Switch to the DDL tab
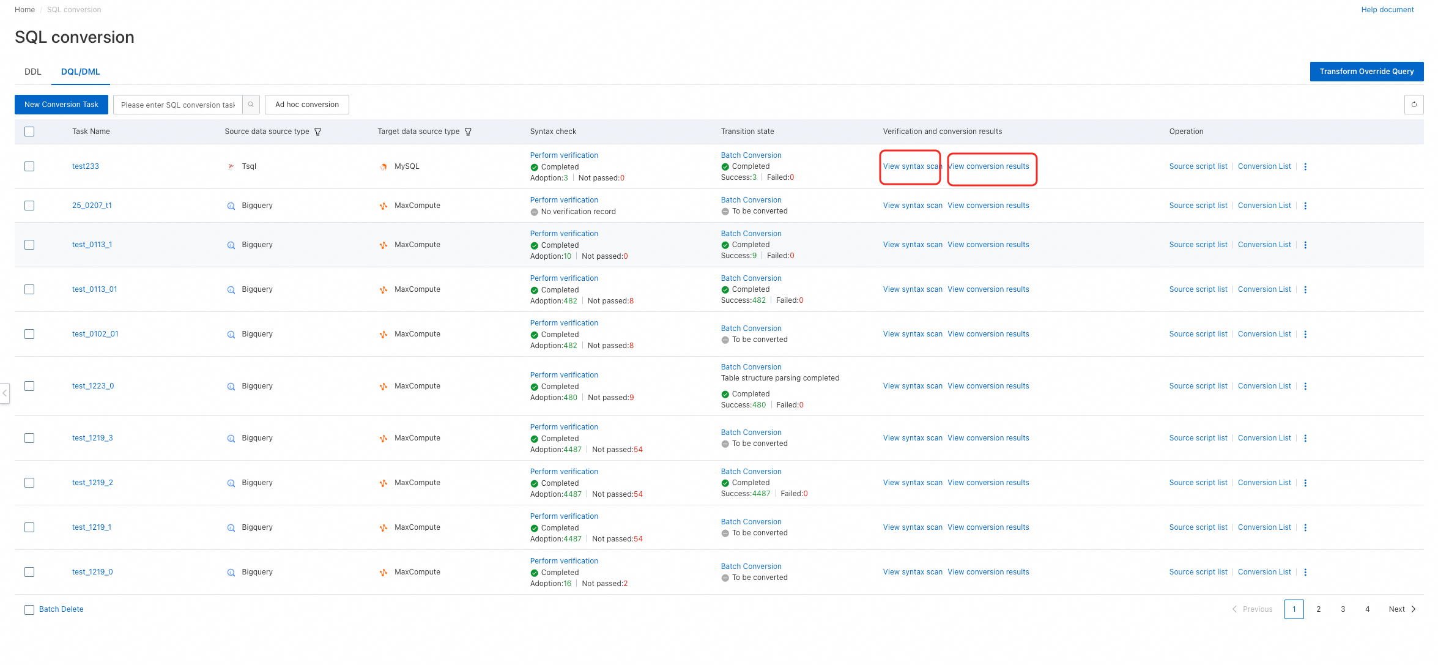This screenshot has width=1438, height=665. tap(33, 72)
